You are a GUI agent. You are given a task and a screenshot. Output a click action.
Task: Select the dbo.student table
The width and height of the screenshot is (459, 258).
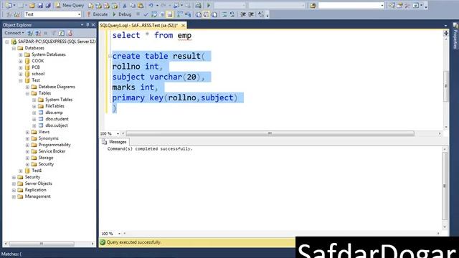pyautogui.click(x=57, y=119)
